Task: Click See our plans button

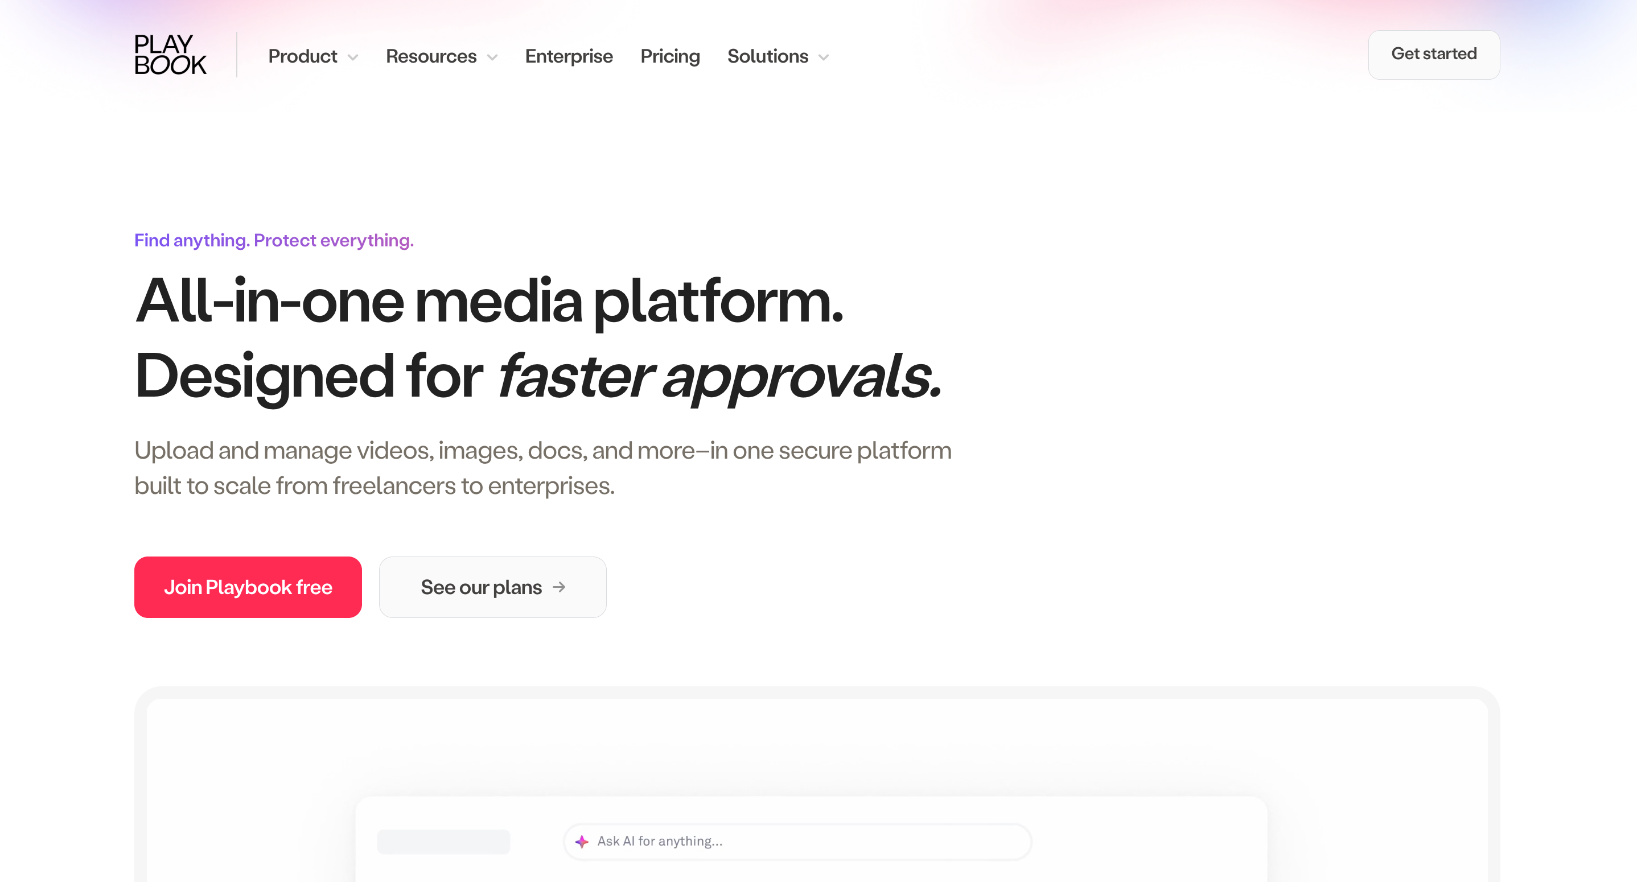Action: tap(492, 587)
